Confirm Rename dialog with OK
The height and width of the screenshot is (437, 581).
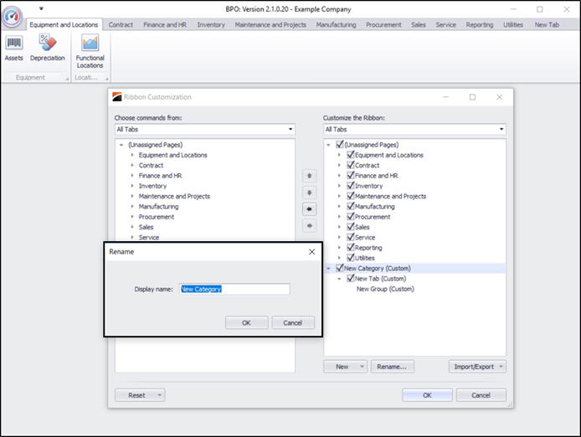pyautogui.click(x=246, y=323)
